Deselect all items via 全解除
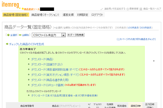This screenshot has height=108, width=163. click(x=26, y=35)
